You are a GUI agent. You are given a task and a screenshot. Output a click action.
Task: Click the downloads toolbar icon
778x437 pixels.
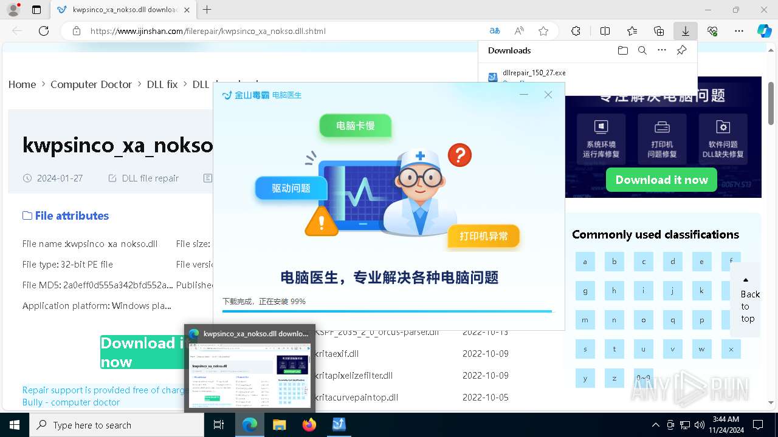(x=686, y=31)
